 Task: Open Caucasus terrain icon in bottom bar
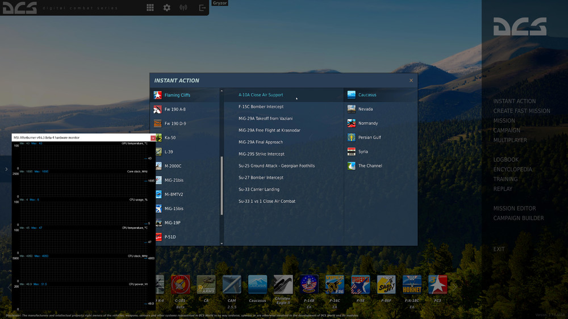pyautogui.click(x=257, y=284)
